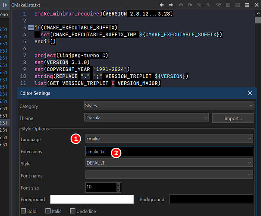This screenshot has width=261, height=216.
Task: Click the black Background color swatch
Action: pyautogui.click(x=211, y=199)
